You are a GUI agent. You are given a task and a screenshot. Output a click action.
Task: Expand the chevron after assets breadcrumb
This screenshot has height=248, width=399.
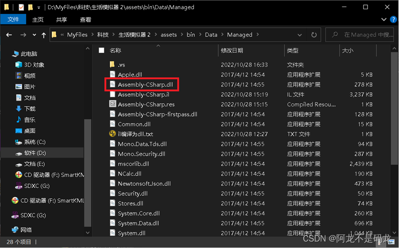181,34
